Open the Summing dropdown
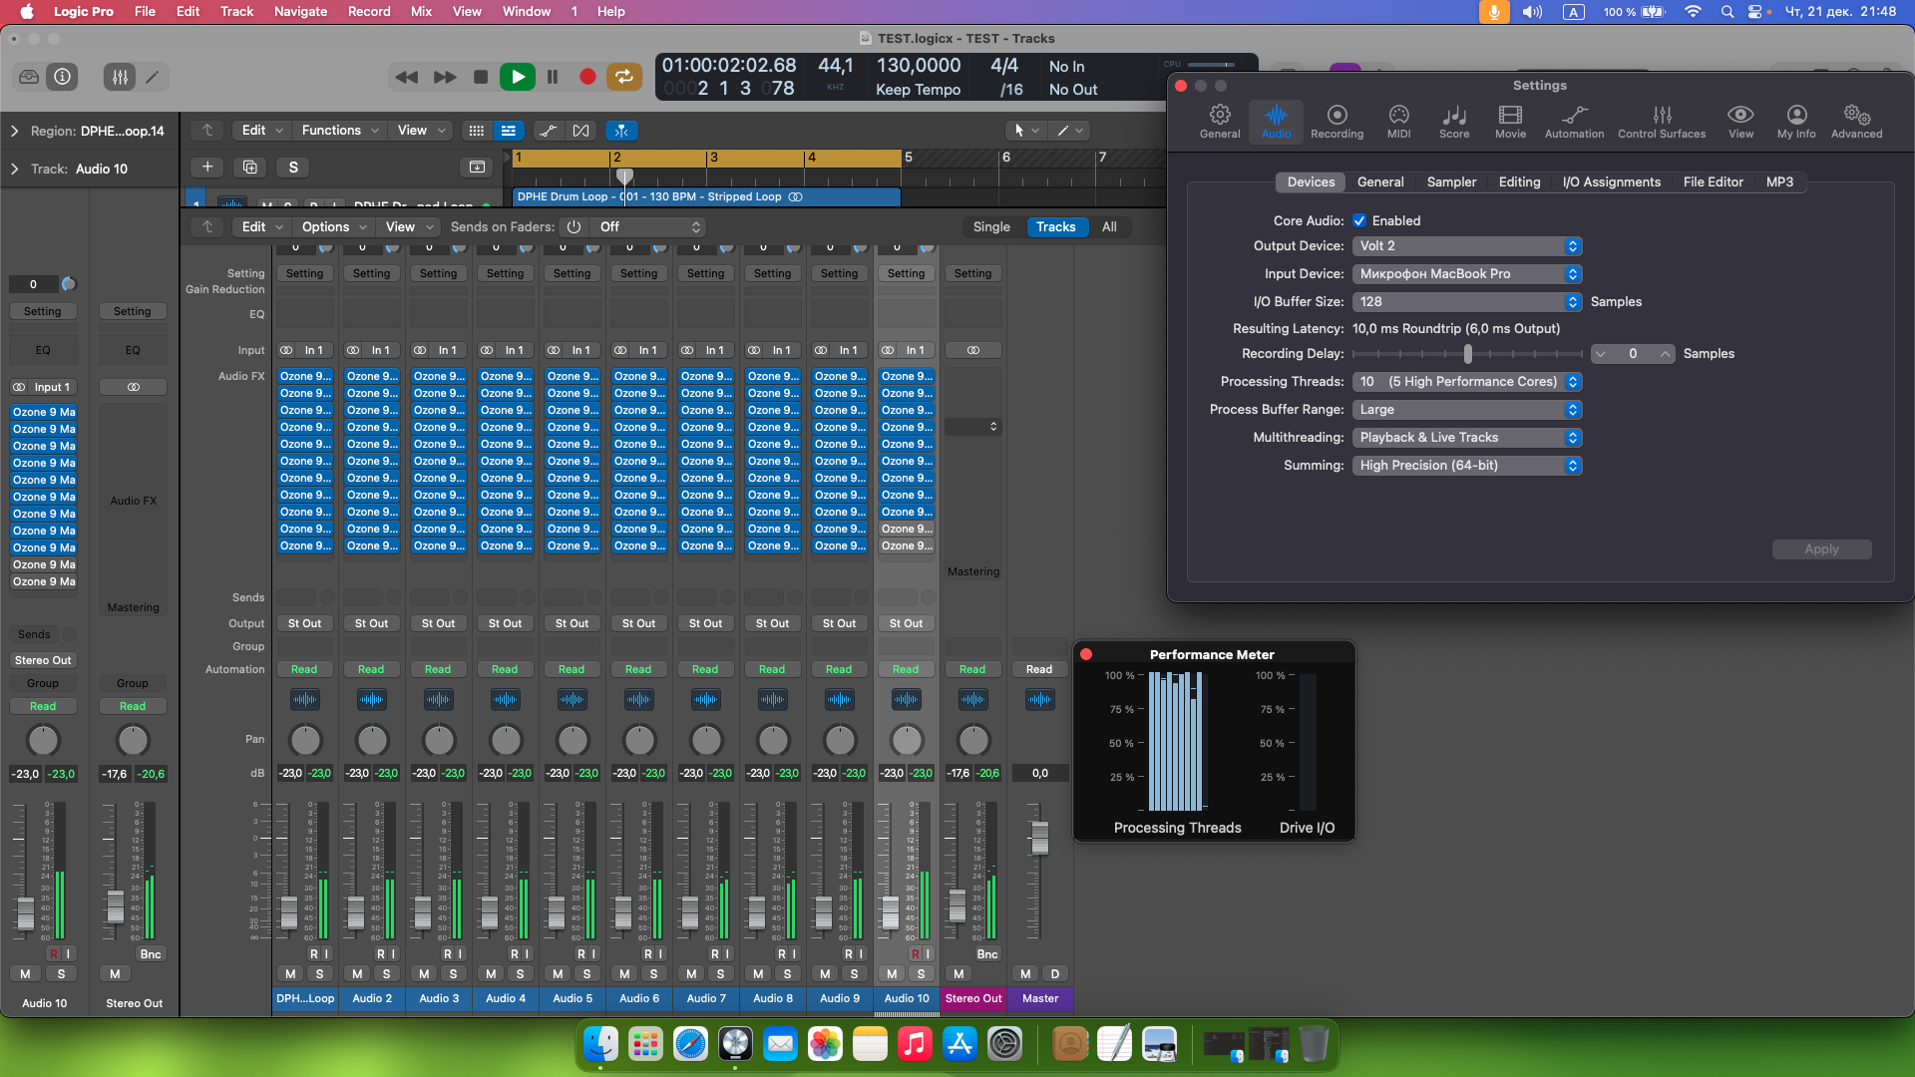 click(1466, 466)
